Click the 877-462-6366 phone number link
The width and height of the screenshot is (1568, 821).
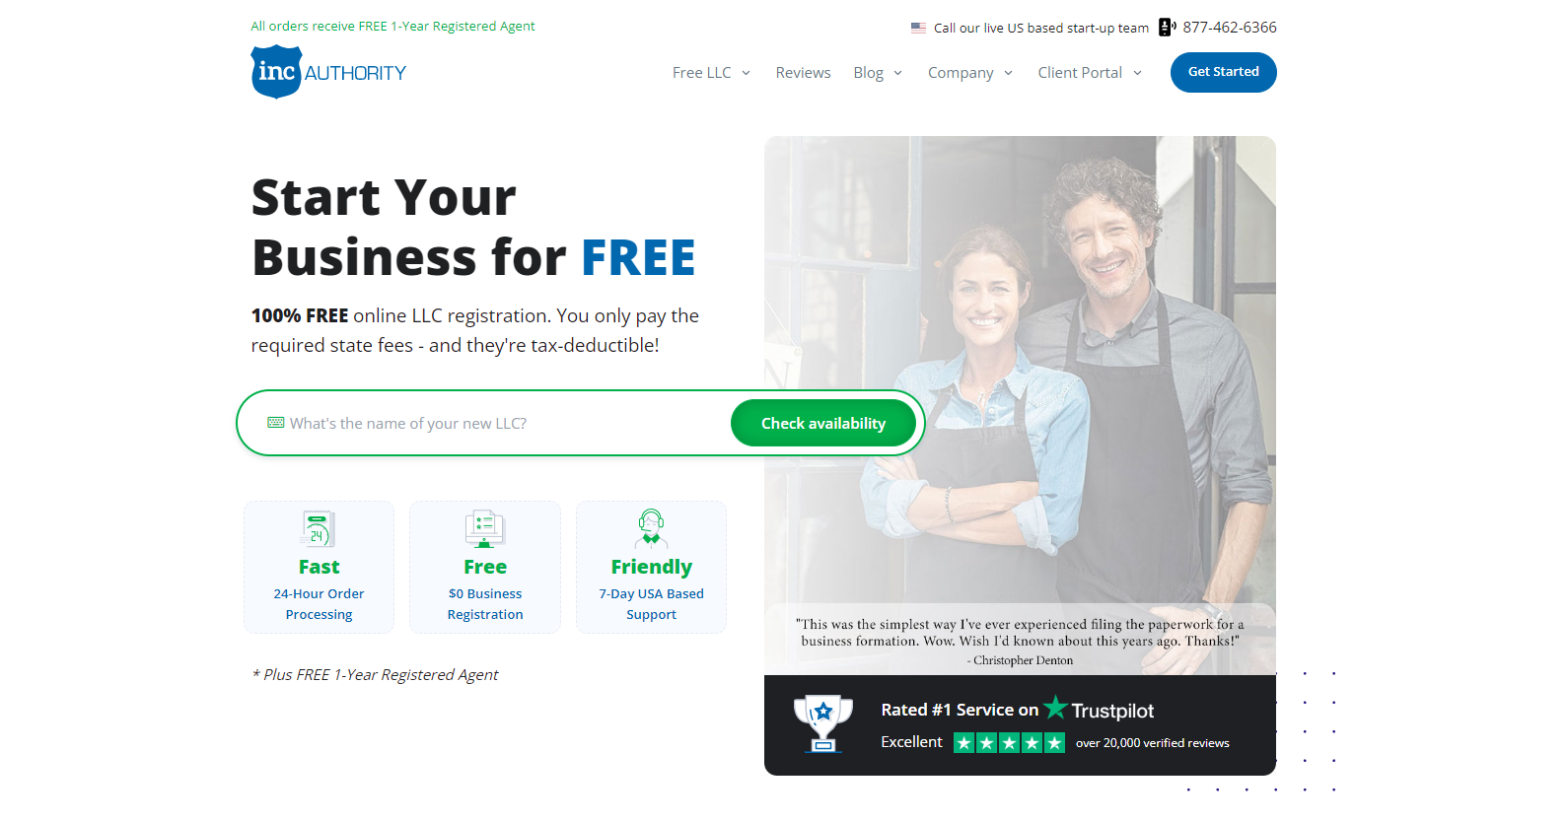(x=1230, y=28)
